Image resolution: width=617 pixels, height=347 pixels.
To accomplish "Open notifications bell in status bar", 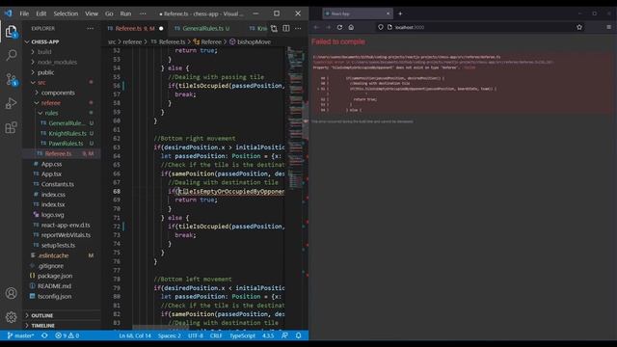I will click(298, 335).
